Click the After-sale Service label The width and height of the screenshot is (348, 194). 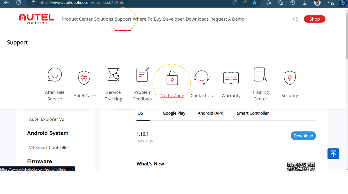(x=55, y=95)
